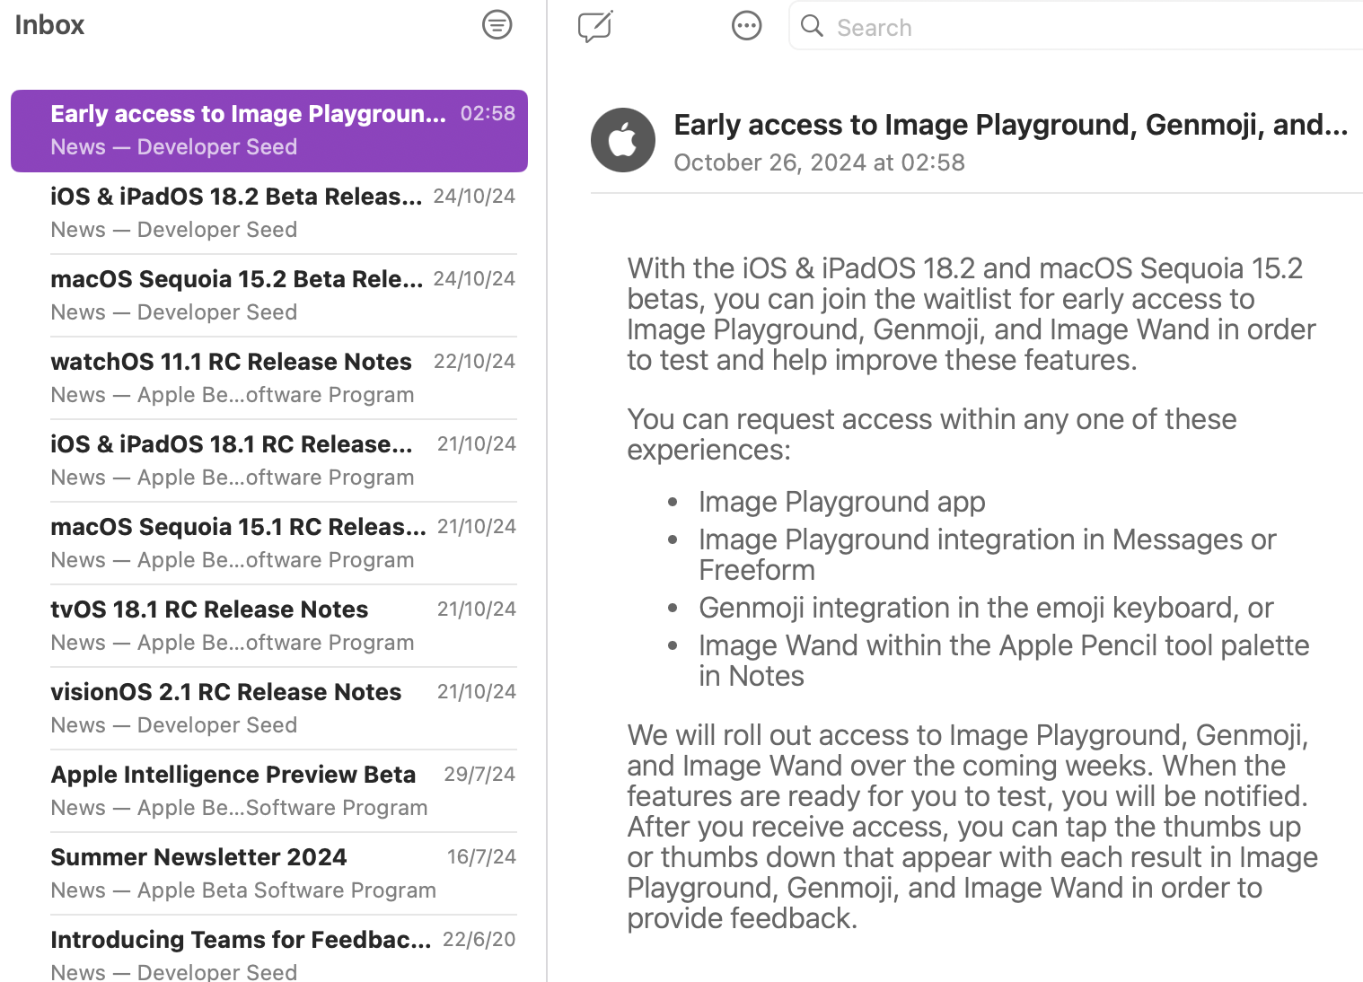Viewport: 1363px width, 982px height.
Task: Click the 24/10/24 date on macOS Sequoia 15.2 row
Action: point(474,278)
